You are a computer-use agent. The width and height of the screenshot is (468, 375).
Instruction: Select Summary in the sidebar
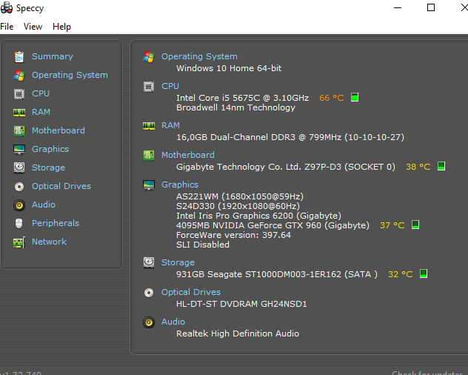tap(53, 56)
